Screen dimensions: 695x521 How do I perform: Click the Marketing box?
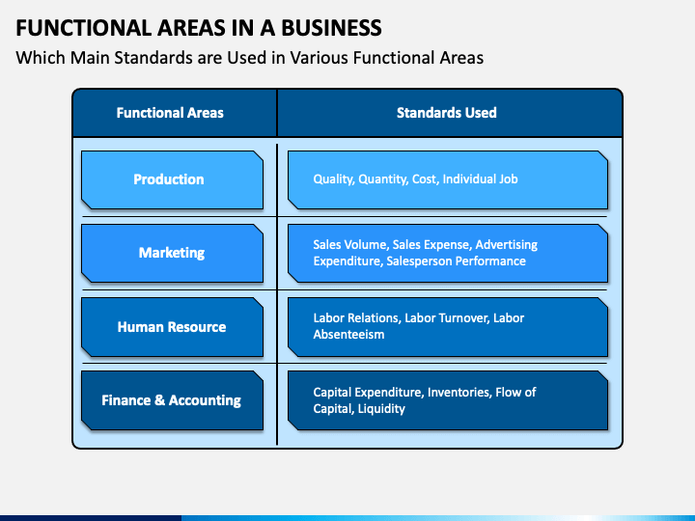click(173, 254)
